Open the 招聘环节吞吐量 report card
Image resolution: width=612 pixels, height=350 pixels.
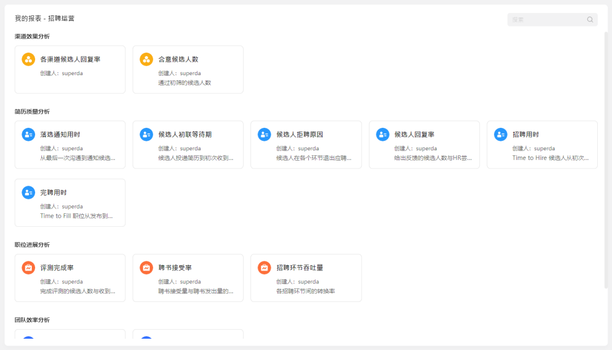(x=306, y=278)
